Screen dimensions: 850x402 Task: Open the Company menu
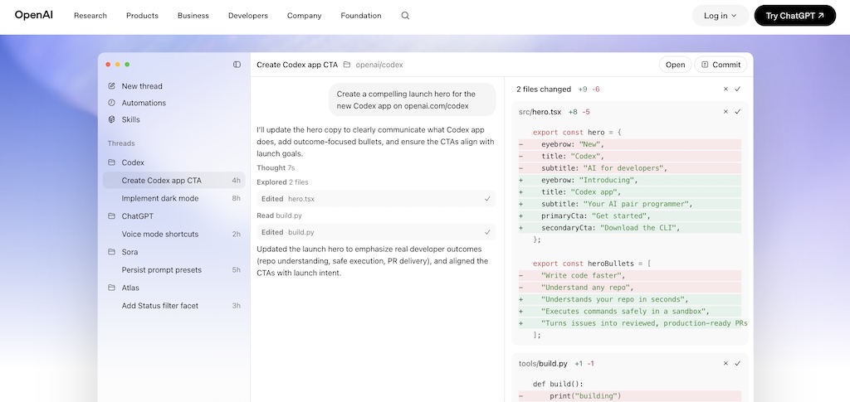coord(304,16)
